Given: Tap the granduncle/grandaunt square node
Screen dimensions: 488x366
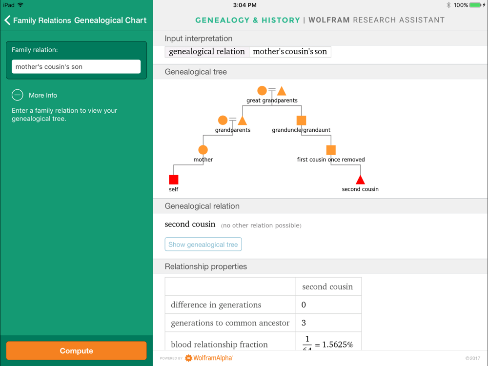Looking at the screenshot, I should click(x=301, y=120).
